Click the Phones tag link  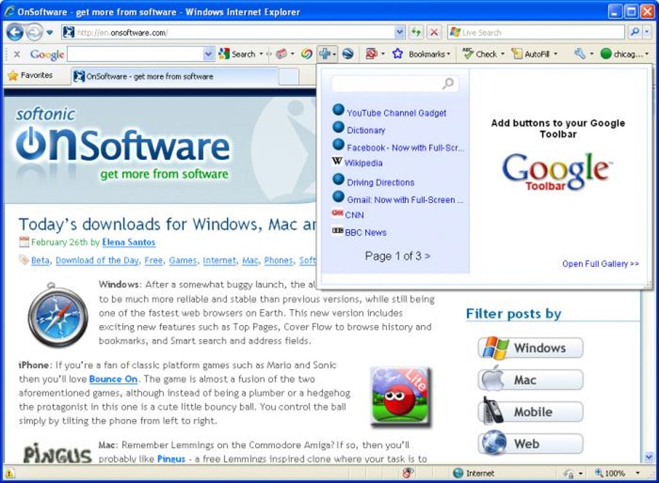(x=278, y=260)
